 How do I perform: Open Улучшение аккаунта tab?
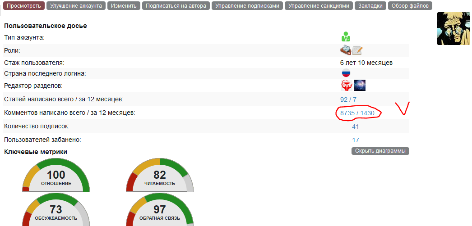76,6
